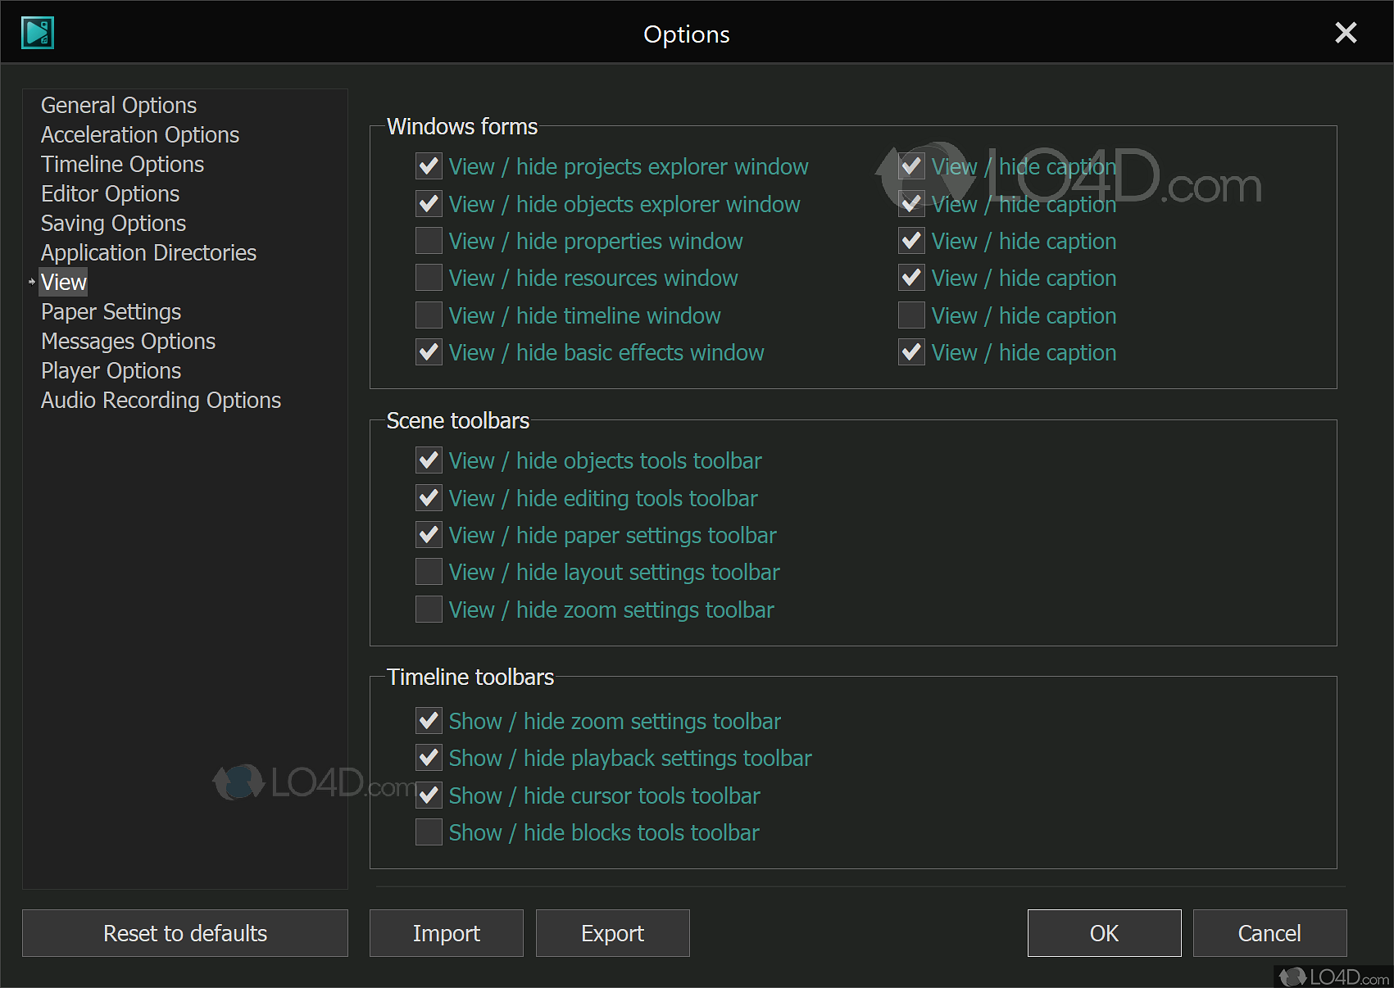The image size is (1394, 988).
Task: Select Timeline Options in sidebar
Action: click(122, 165)
